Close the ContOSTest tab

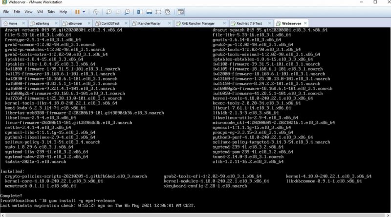pos(126,23)
